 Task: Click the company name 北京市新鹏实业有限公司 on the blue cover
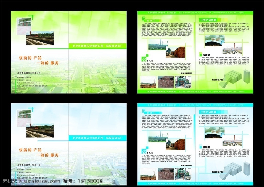tap(29, 165)
